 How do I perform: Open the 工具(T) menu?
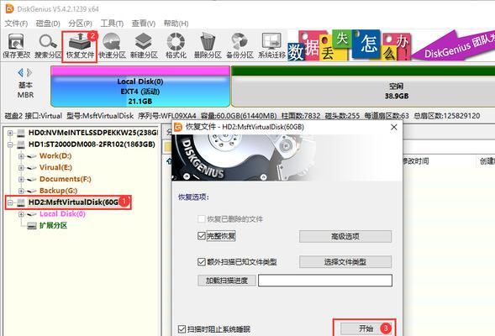(x=112, y=24)
